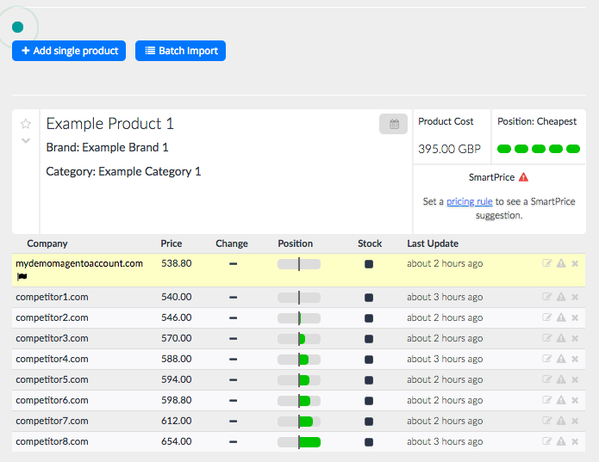Open the Batch Import button
Viewport: 599px width, 462px height.
tap(180, 51)
